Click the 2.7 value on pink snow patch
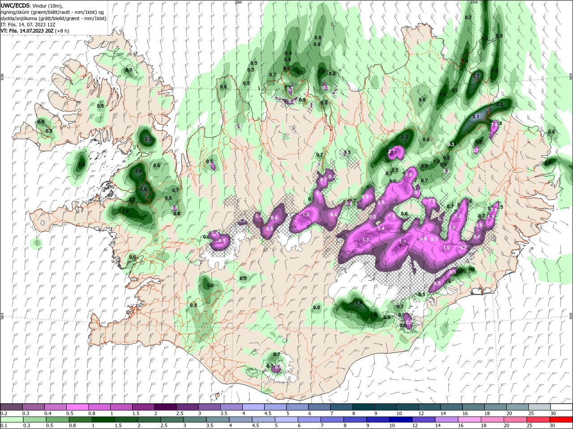The image size is (573, 429). (392, 152)
